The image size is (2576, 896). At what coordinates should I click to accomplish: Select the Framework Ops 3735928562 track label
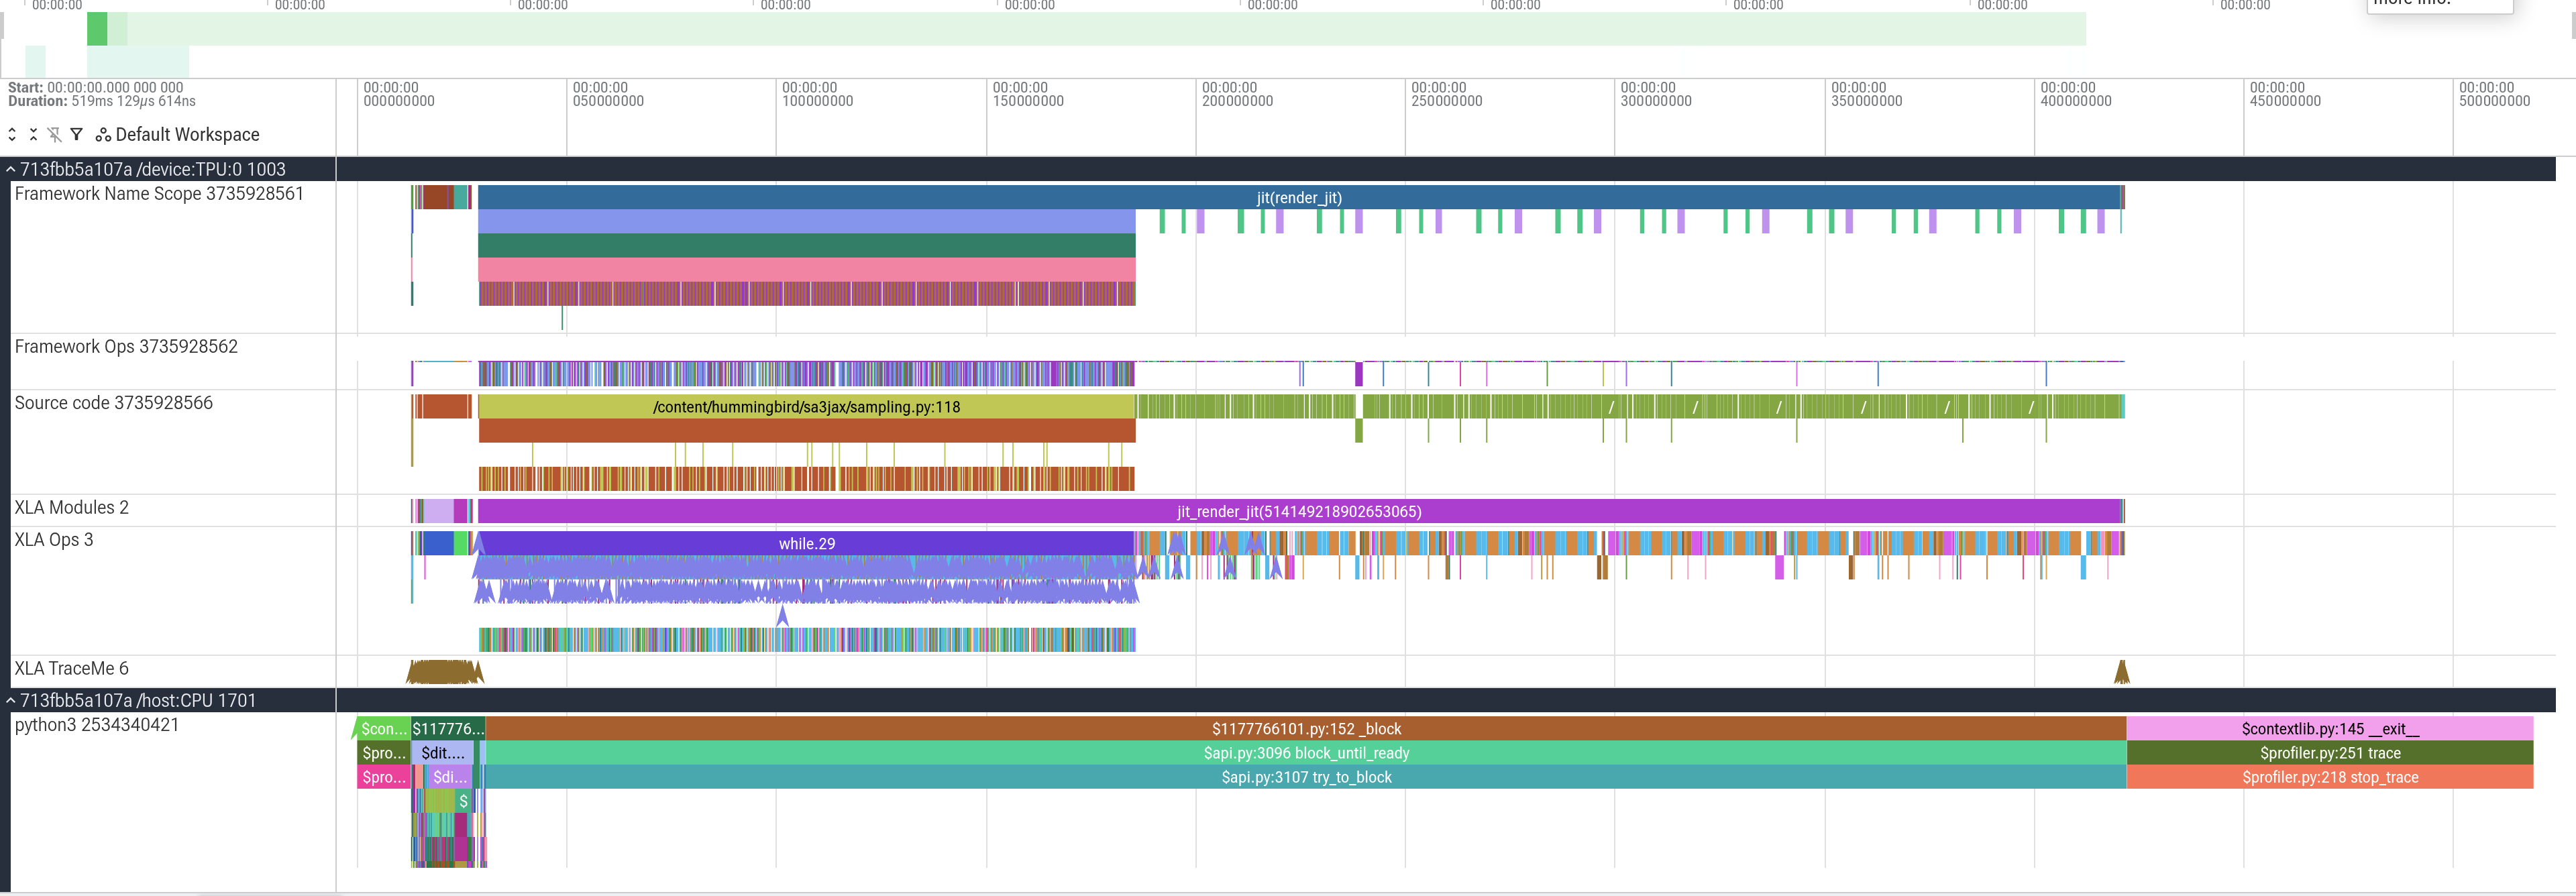126,347
